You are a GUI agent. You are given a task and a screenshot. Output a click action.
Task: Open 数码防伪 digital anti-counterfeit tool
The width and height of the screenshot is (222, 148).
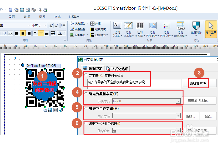coord(196,29)
